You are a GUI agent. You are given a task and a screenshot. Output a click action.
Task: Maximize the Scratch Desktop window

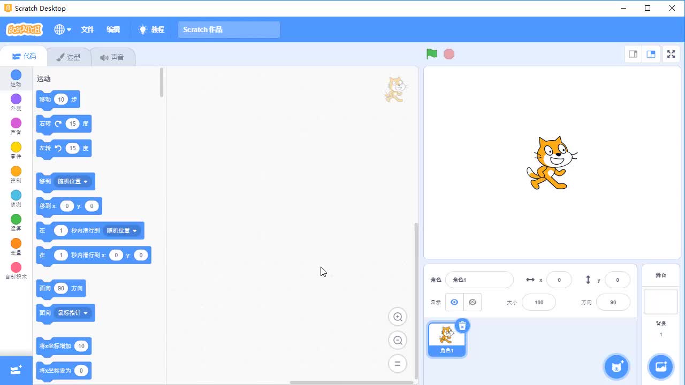(x=648, y=8)
